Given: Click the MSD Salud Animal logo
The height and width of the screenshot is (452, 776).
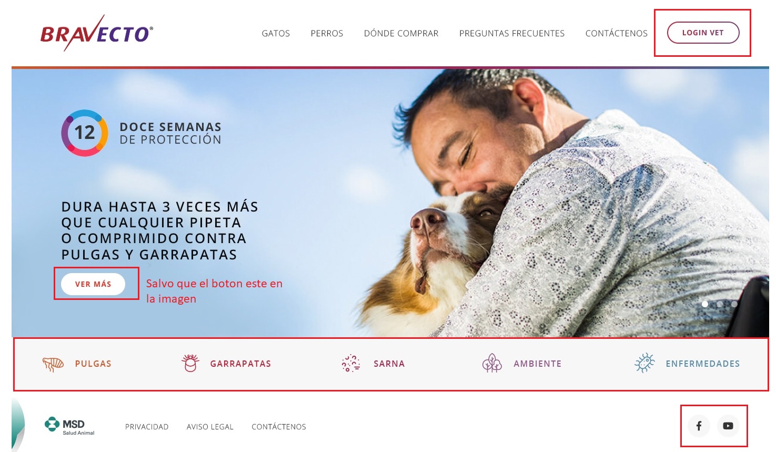Looking at the screenshot, I should tap(70, 426).
